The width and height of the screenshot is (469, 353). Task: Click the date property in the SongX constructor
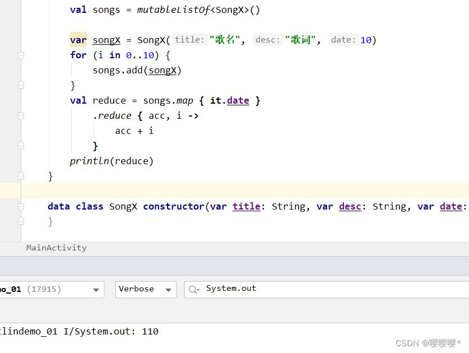(x=451, y=206)
